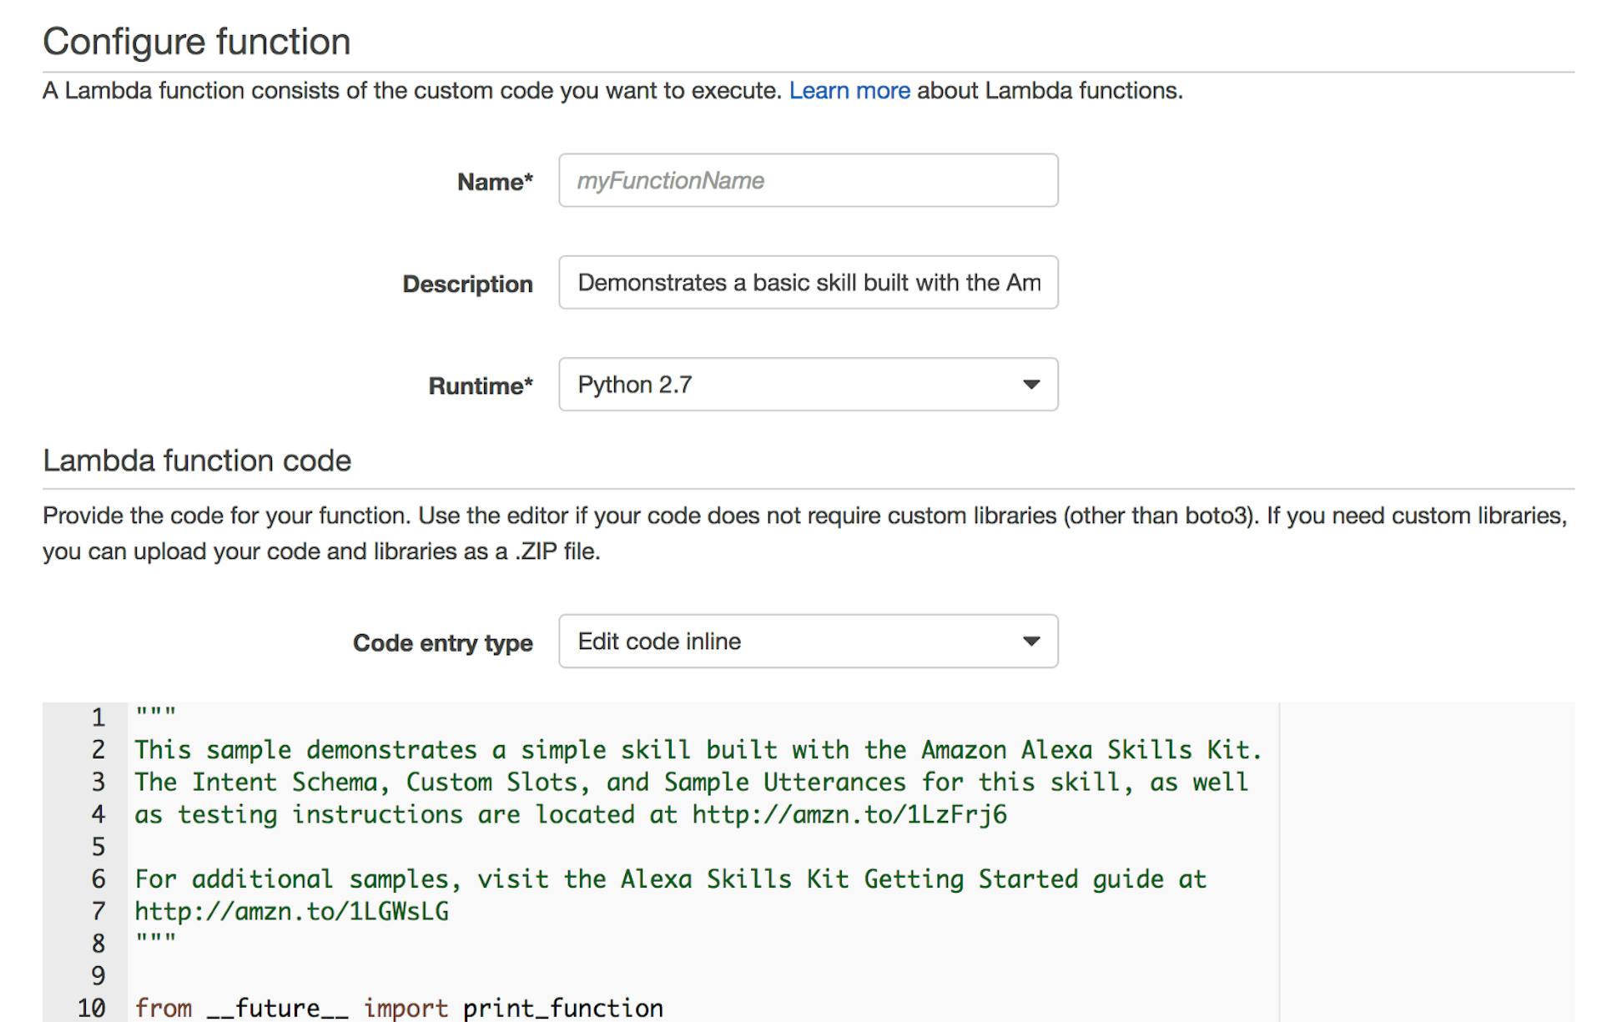Click the Runtime dropdown arrow icon
The image size is (1602, 1022).
pyautogui.click(x=1031, y=385)
